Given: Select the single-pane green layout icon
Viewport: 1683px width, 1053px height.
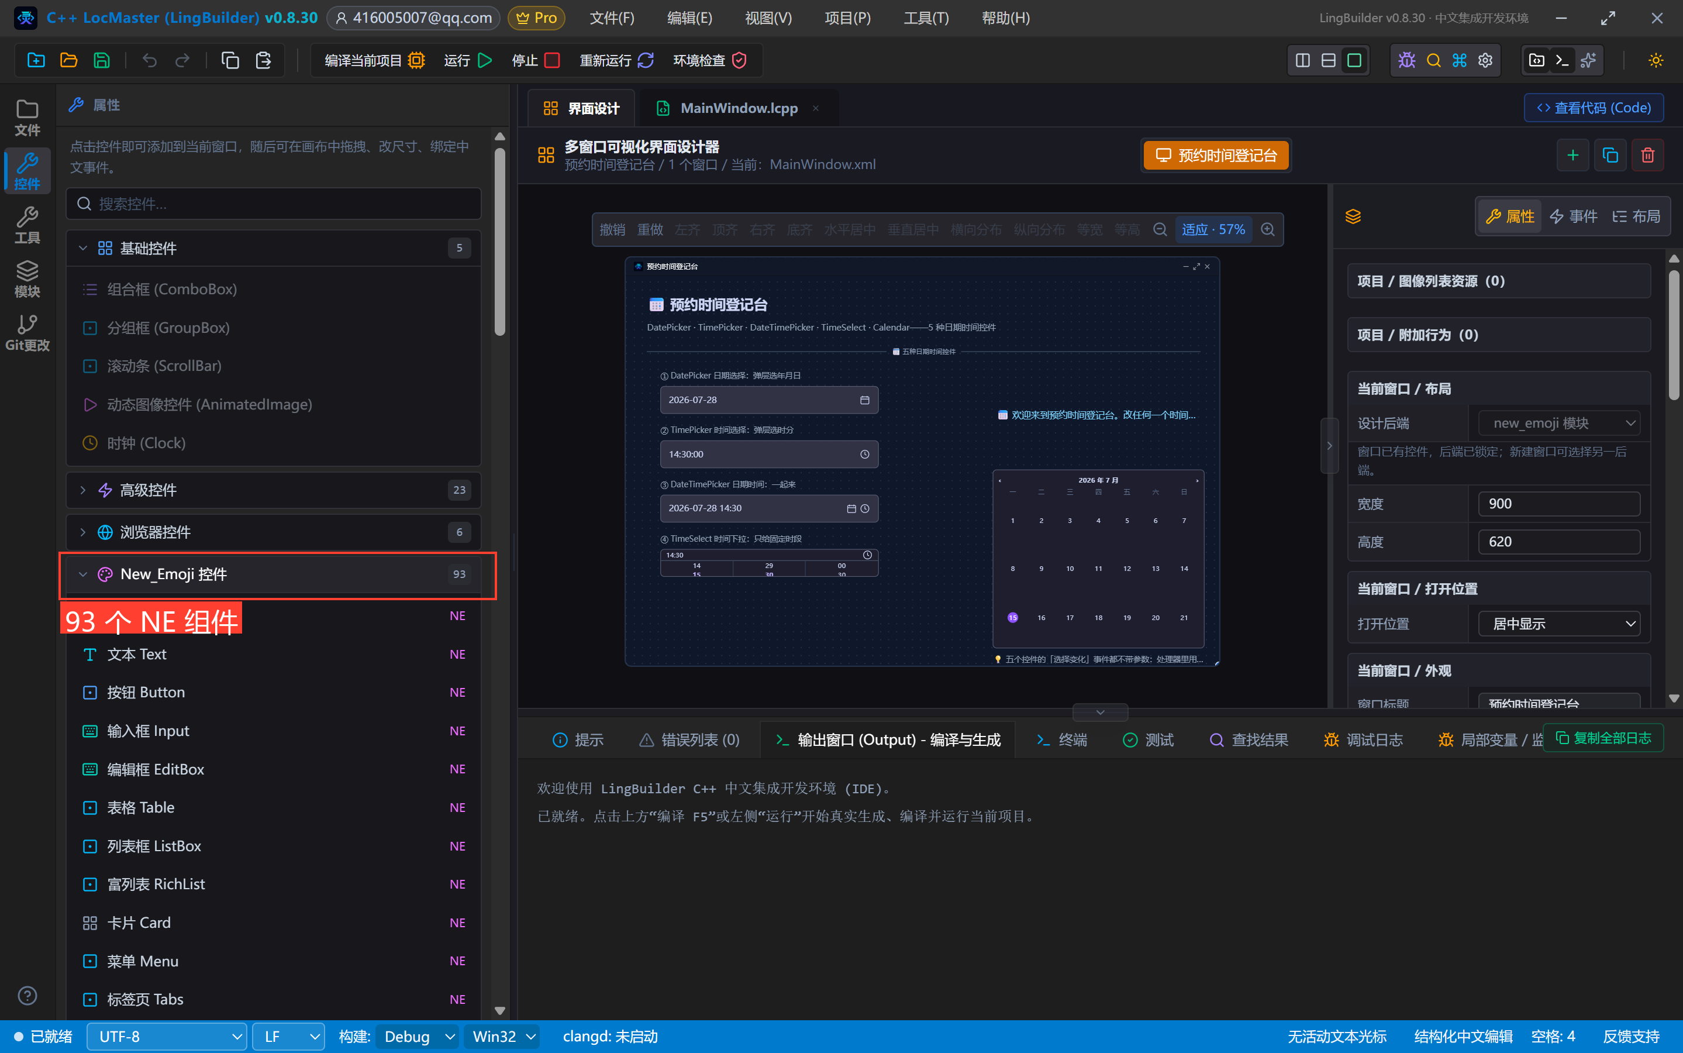Looking at the screenshot, I should [x=1354, y=60].
